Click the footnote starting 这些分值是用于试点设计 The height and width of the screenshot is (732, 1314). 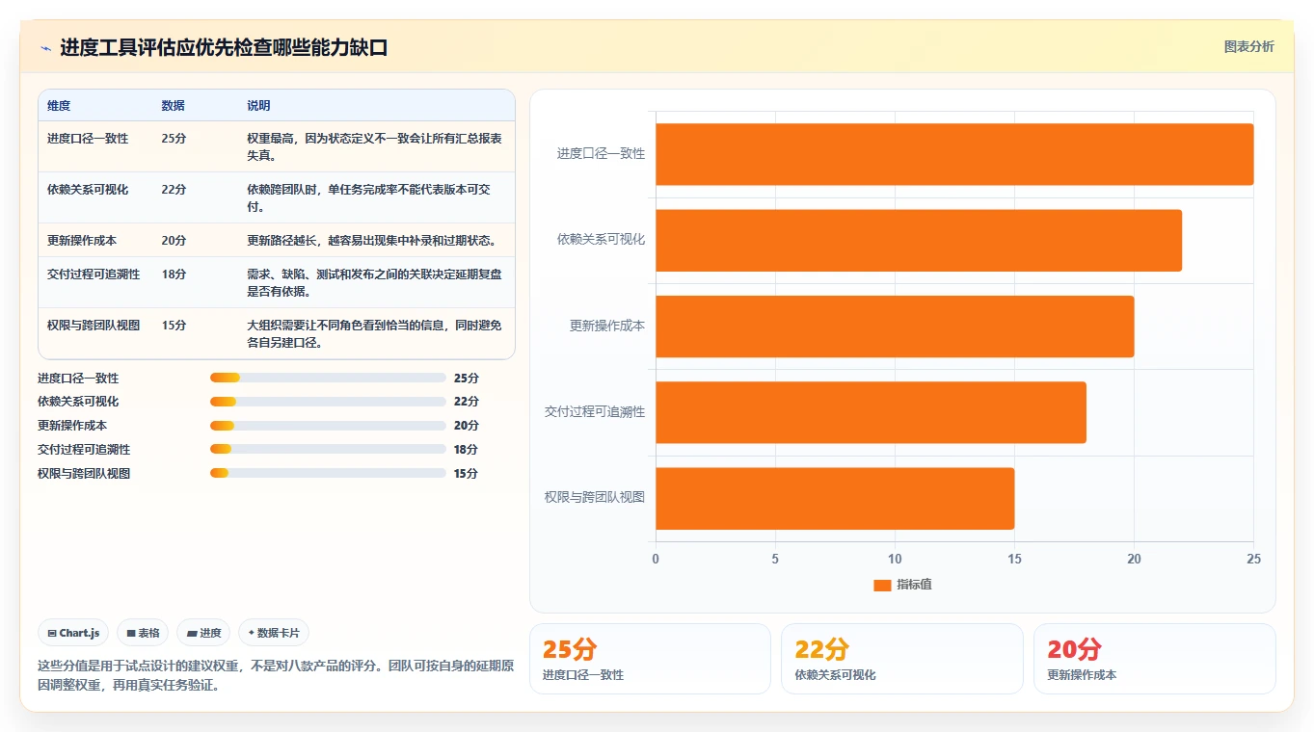(276, 675)
